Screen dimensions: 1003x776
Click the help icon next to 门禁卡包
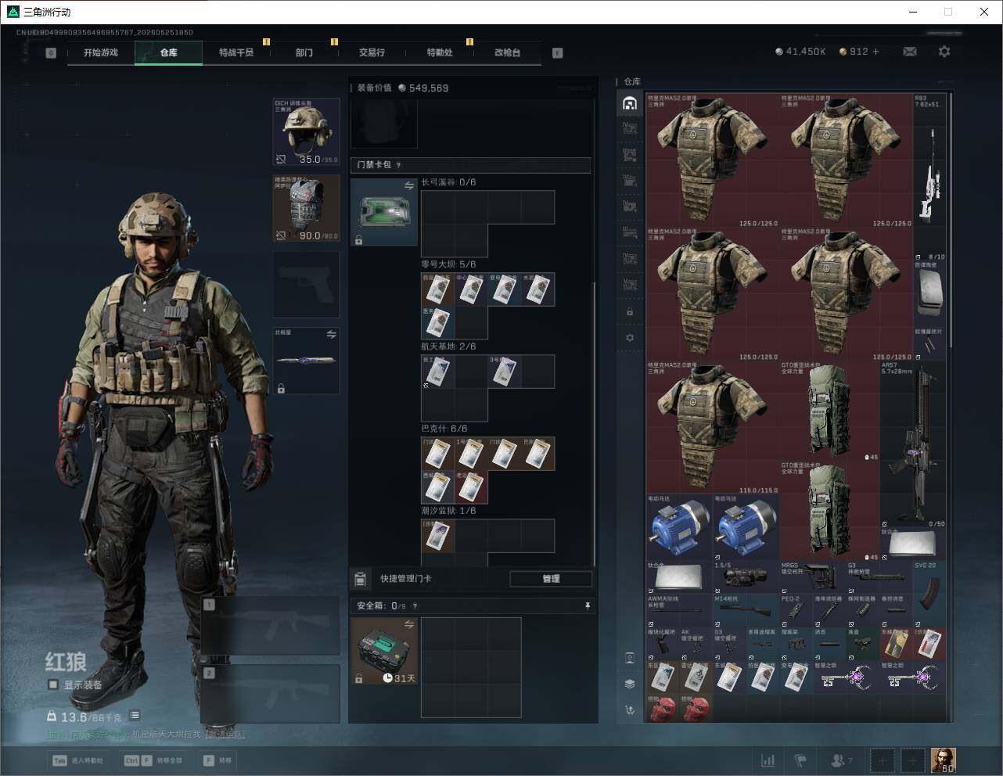[x=399, y=165]
